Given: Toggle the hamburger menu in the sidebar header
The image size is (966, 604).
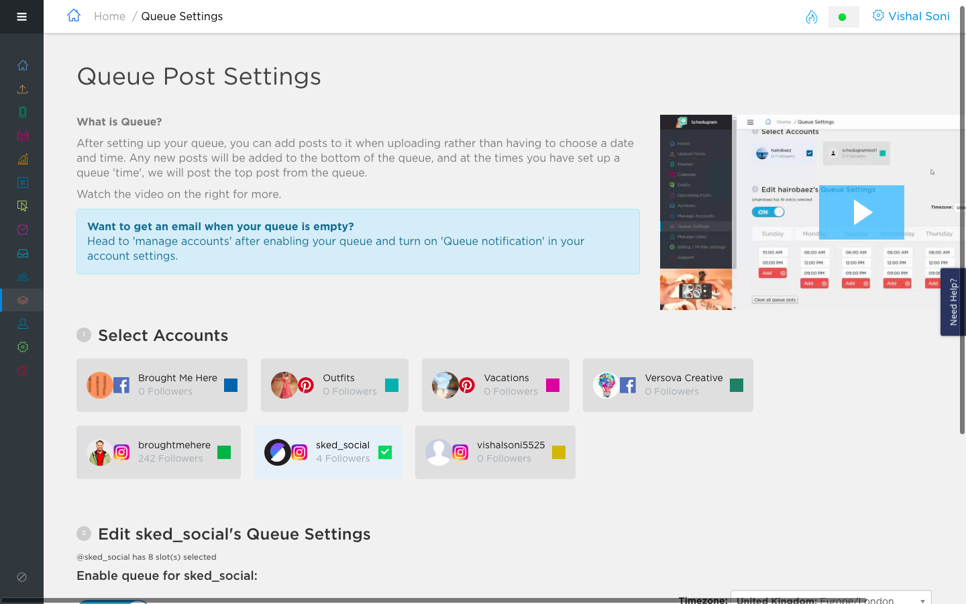Looking at the screenshot, I should coord(21,17).
